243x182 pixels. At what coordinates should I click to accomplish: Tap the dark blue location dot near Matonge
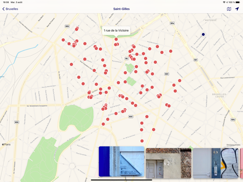pyautogui.click(x=203, y=34)
